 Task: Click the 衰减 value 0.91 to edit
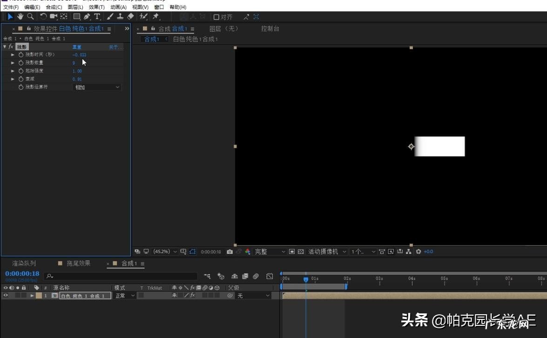(78, 79)
